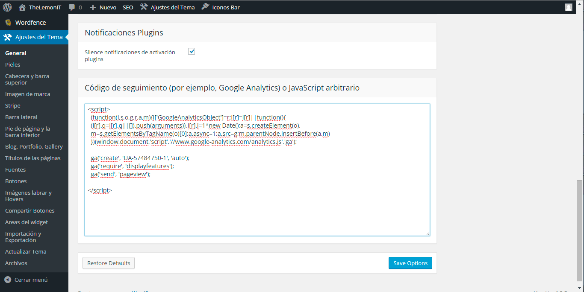Image resolution: width=584 pixels, height=292 pixels.
Task: Click the Cerrar menú collapse arrow icon
Action: coord(8,280)
